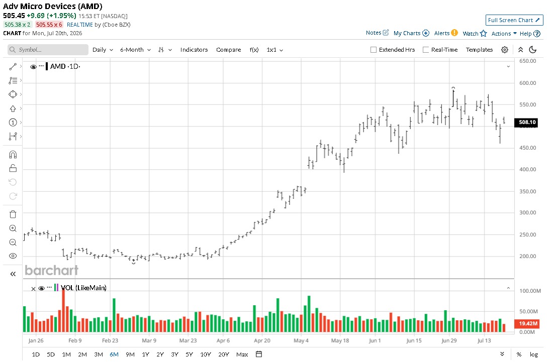Switch to dark mode moon icon

(x=532, y=50)
